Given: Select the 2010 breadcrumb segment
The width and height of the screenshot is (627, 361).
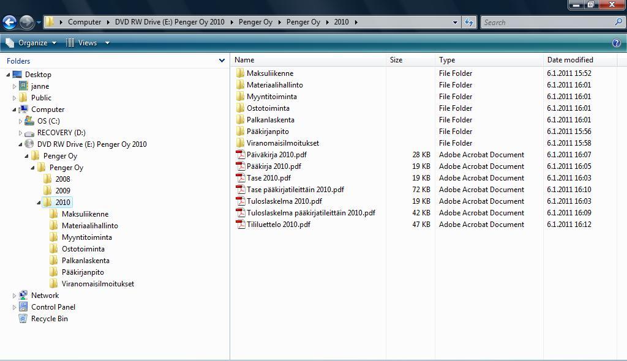Looking at the screenshot, I should pyautogui.click(x=341, y=22).
